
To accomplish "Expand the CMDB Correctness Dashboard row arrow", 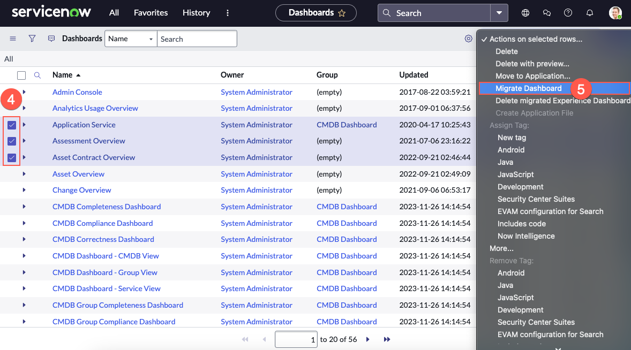I will tap(24, 239).
